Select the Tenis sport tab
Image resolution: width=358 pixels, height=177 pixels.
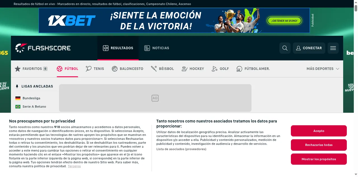(x=95, y=69)
